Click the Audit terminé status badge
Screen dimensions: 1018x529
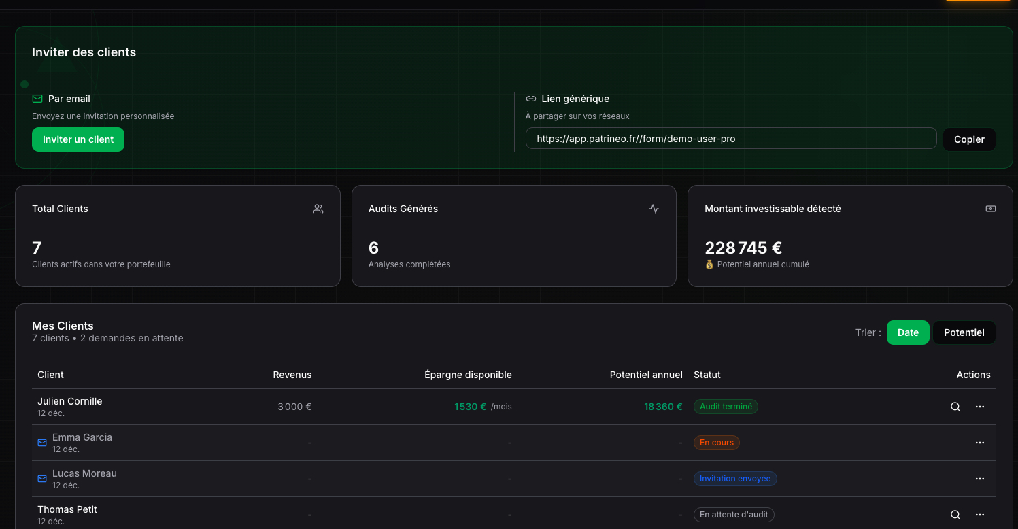726,406
